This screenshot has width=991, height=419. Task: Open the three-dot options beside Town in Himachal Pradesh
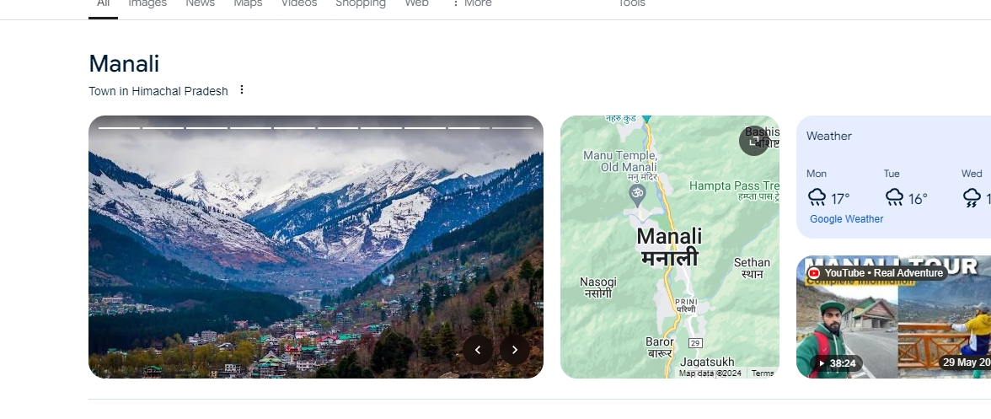pyautogui.click(x=241, y=90)
